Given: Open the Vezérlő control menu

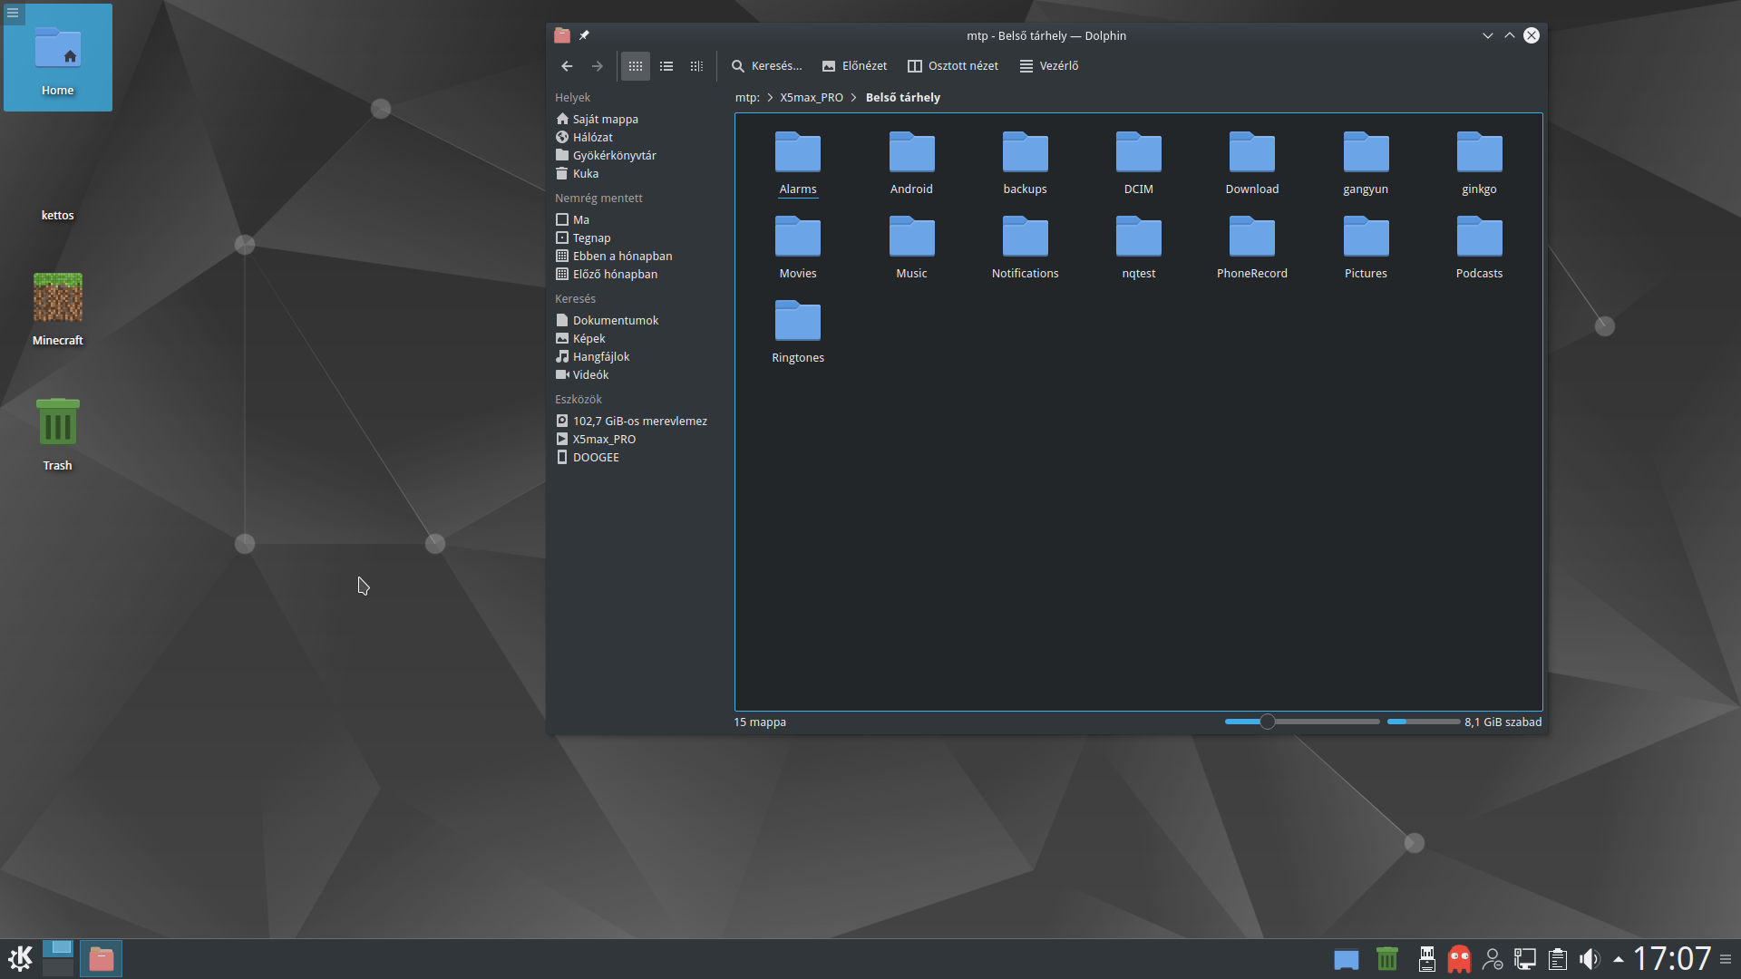Looking at the screenshot, I should click(1049, 66).
